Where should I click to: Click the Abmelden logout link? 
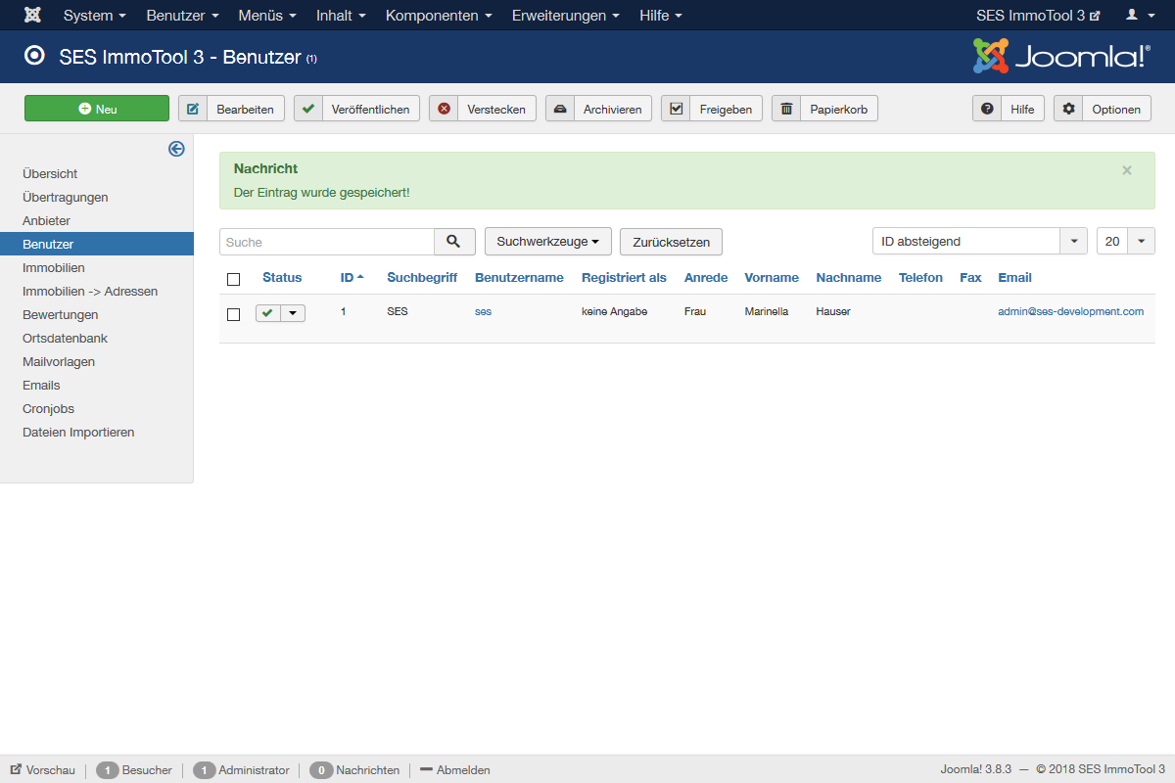point(455,770)
